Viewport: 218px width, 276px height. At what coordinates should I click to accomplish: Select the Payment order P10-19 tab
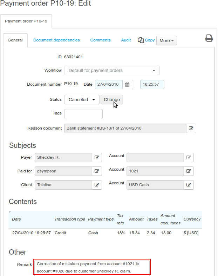[26, 21]
